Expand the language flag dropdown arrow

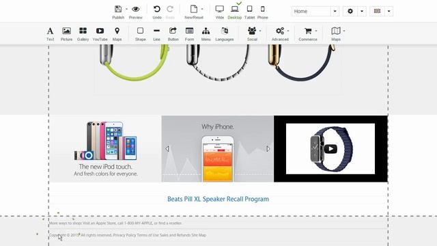point(389,11)
